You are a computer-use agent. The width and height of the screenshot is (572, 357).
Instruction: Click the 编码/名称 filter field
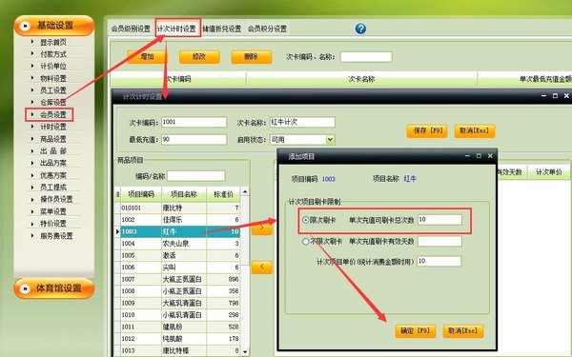pos(195,176)
